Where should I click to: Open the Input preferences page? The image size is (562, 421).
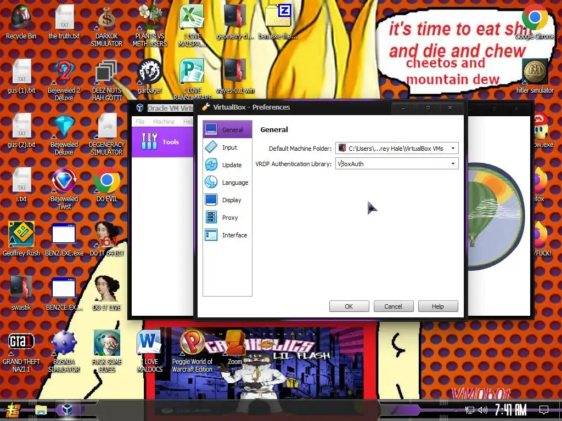227,147
